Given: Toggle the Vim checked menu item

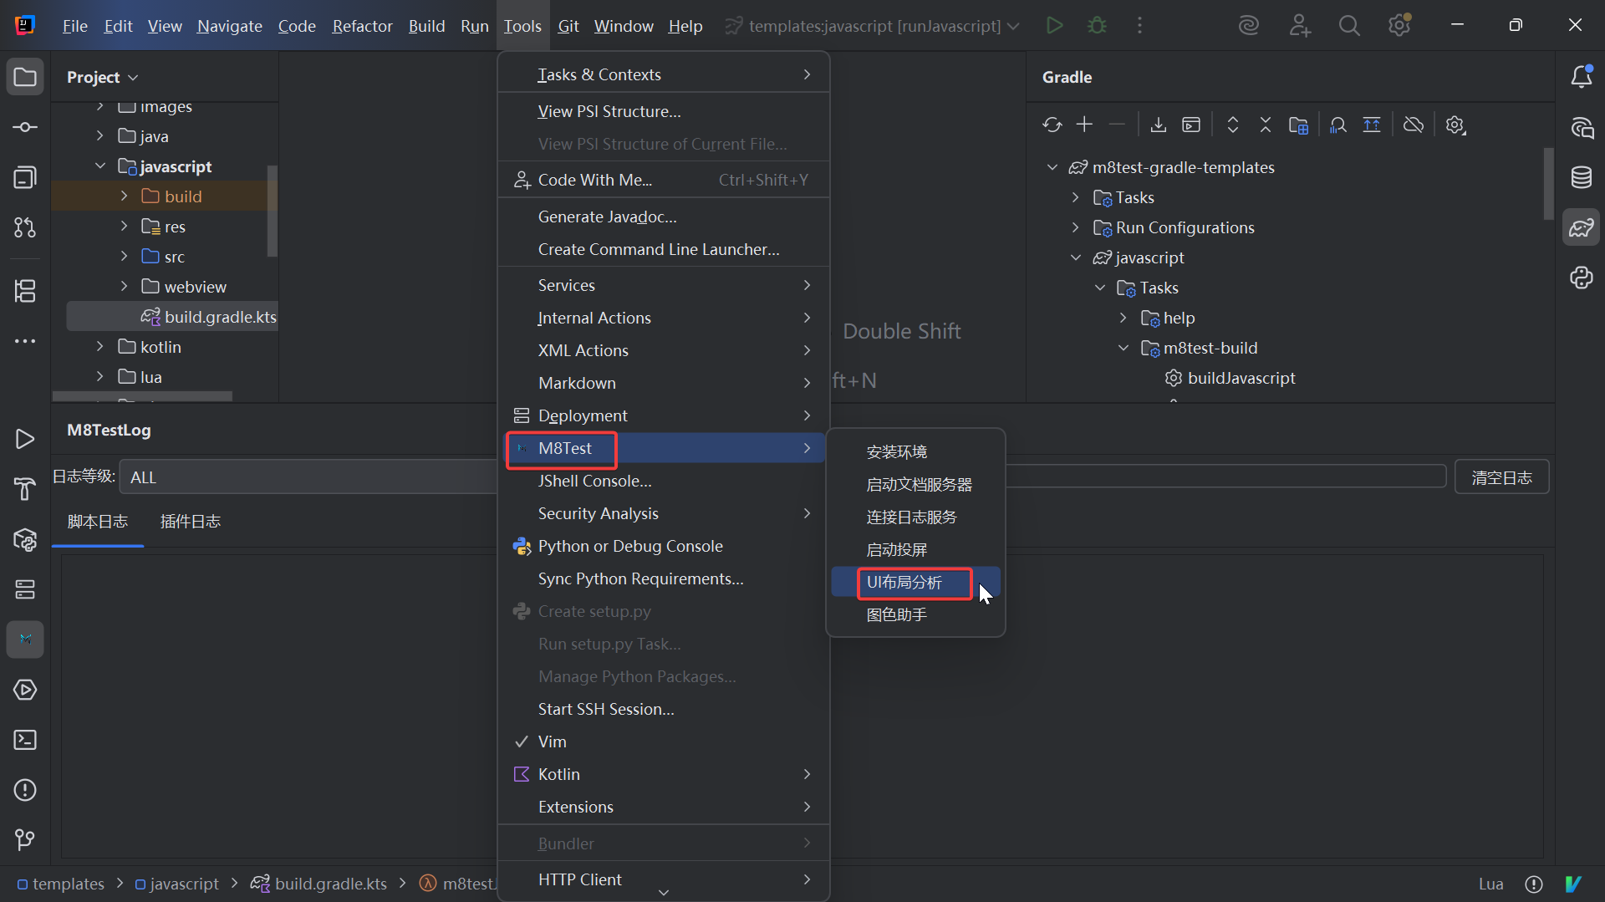Looking at the screenshot, I should pos(552,741).
